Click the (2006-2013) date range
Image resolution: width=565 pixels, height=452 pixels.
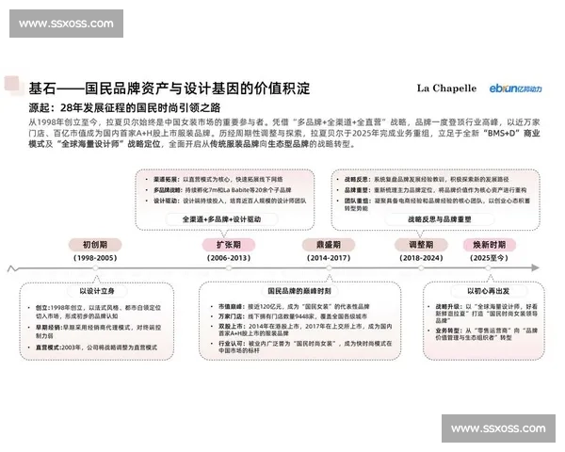coord(229,258)
